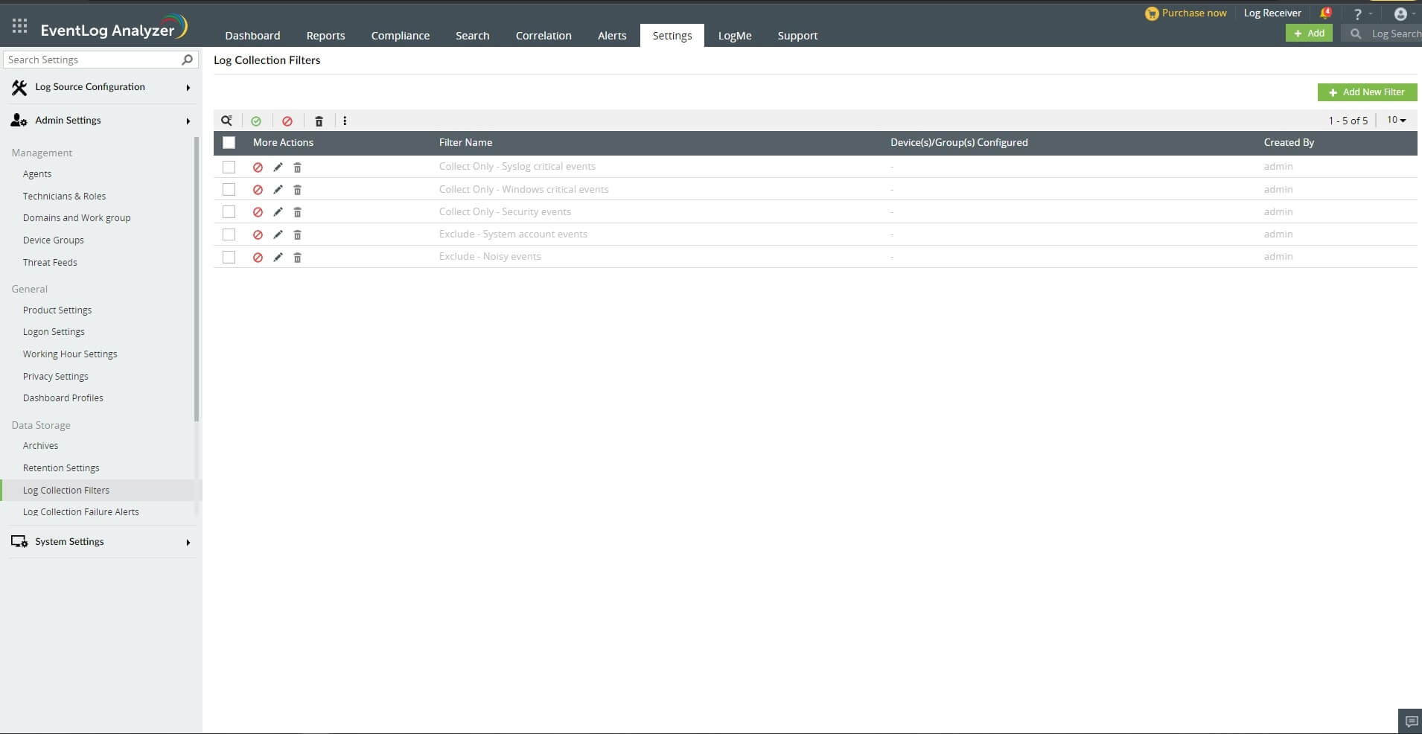Open the Compliance menu item
This screenshot has height=734, width=1422.
point(400,35)
